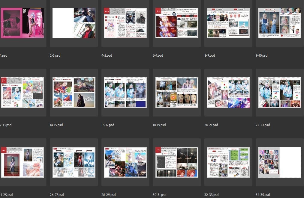Click the file name 18-19.psd
The image size is (304, 198).
159,125
